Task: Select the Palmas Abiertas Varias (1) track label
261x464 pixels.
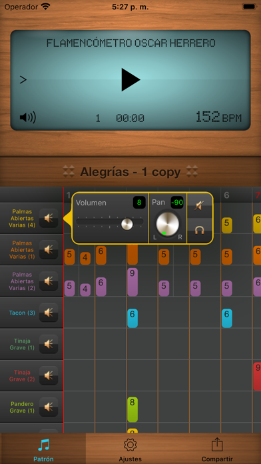Action: (22, 250)
